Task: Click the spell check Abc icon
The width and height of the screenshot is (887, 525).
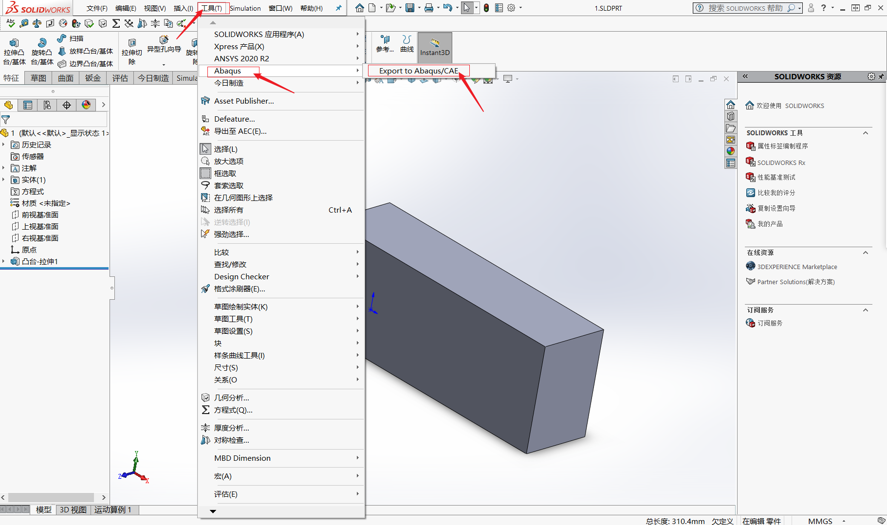Action: point(11,23)
